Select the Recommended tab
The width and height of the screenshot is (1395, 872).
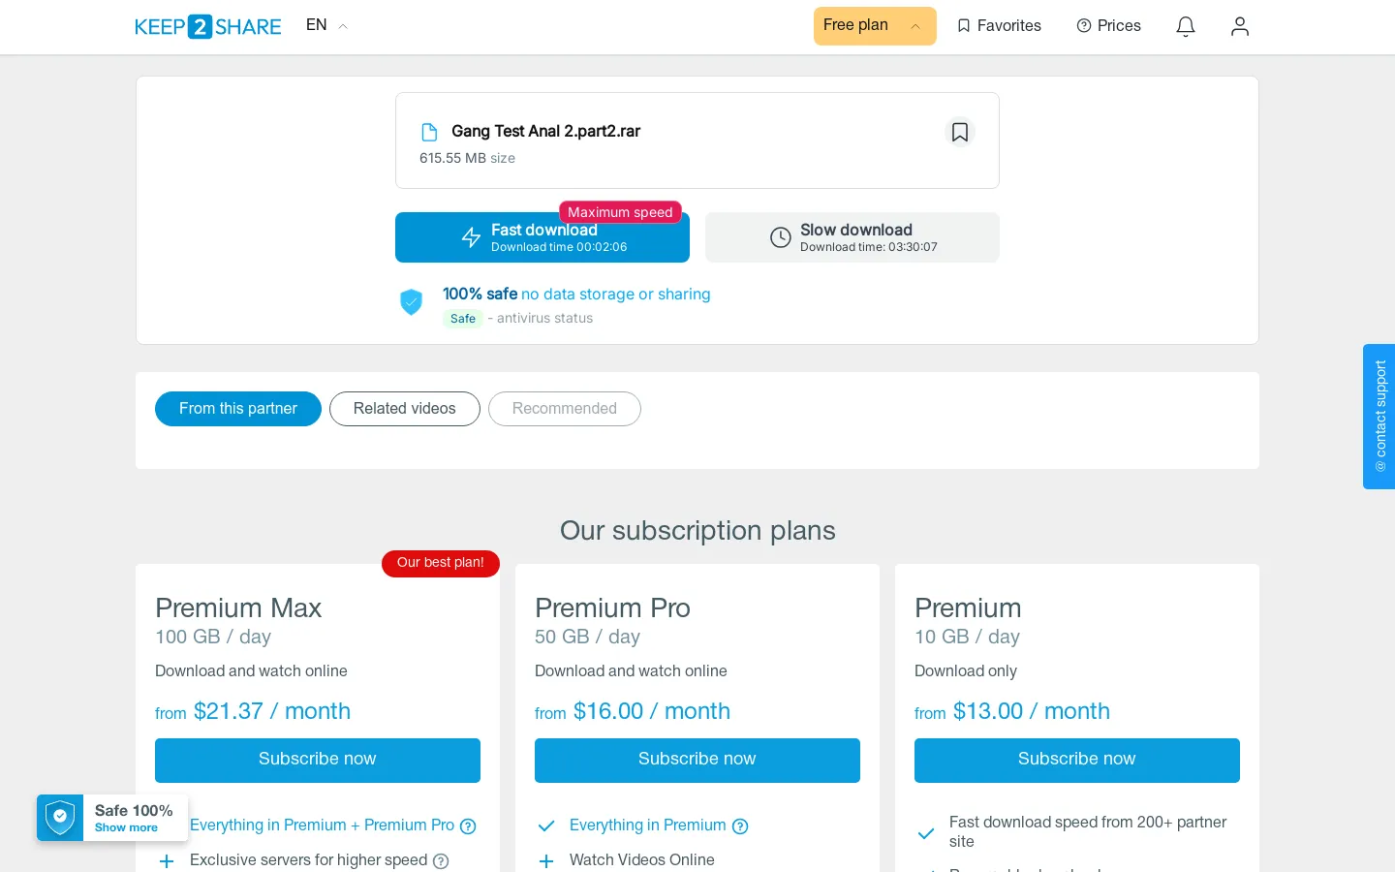click(x=565, y=409)
